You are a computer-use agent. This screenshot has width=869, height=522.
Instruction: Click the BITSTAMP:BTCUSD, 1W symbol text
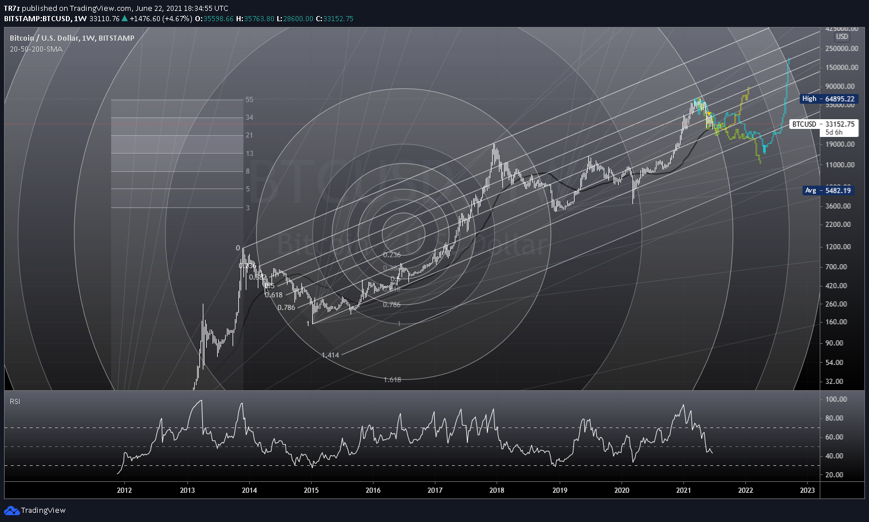tap(45, 19)
